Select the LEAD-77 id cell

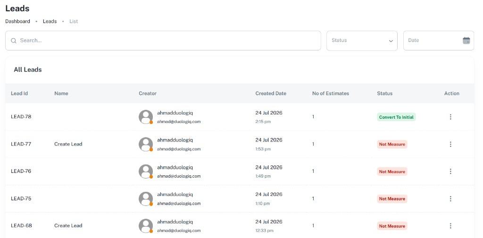(x=21, y=144)
